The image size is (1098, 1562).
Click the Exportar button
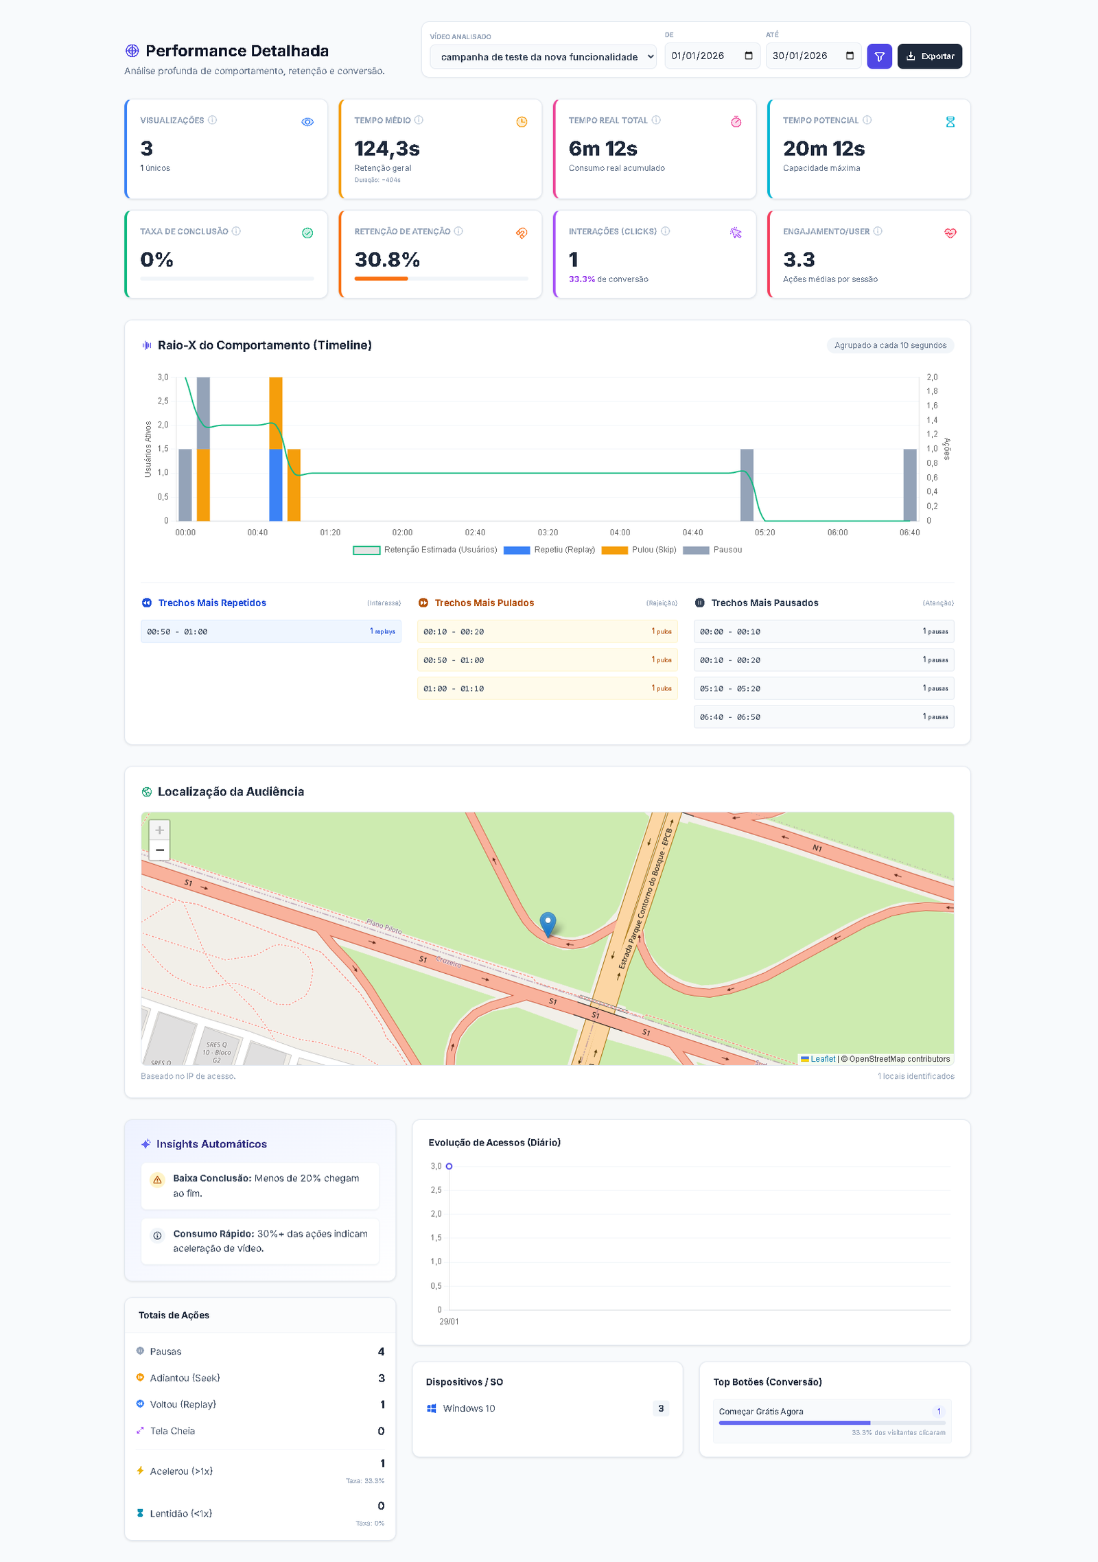pyautogui.click(x=929, y=56)
